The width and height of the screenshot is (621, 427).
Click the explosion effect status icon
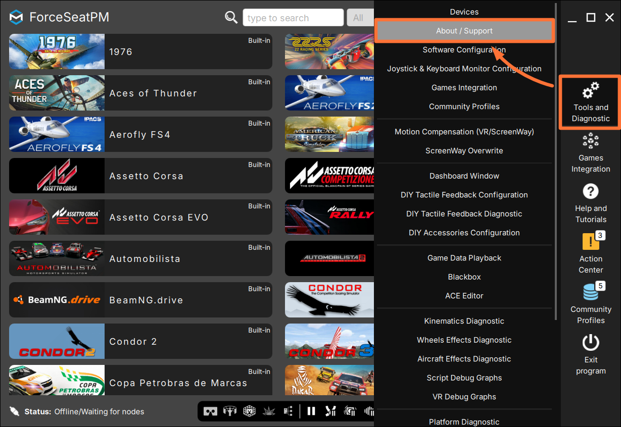269,411
